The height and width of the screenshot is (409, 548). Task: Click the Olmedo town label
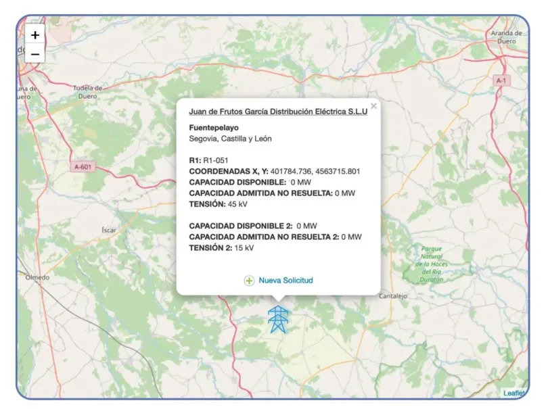point(37,277)
